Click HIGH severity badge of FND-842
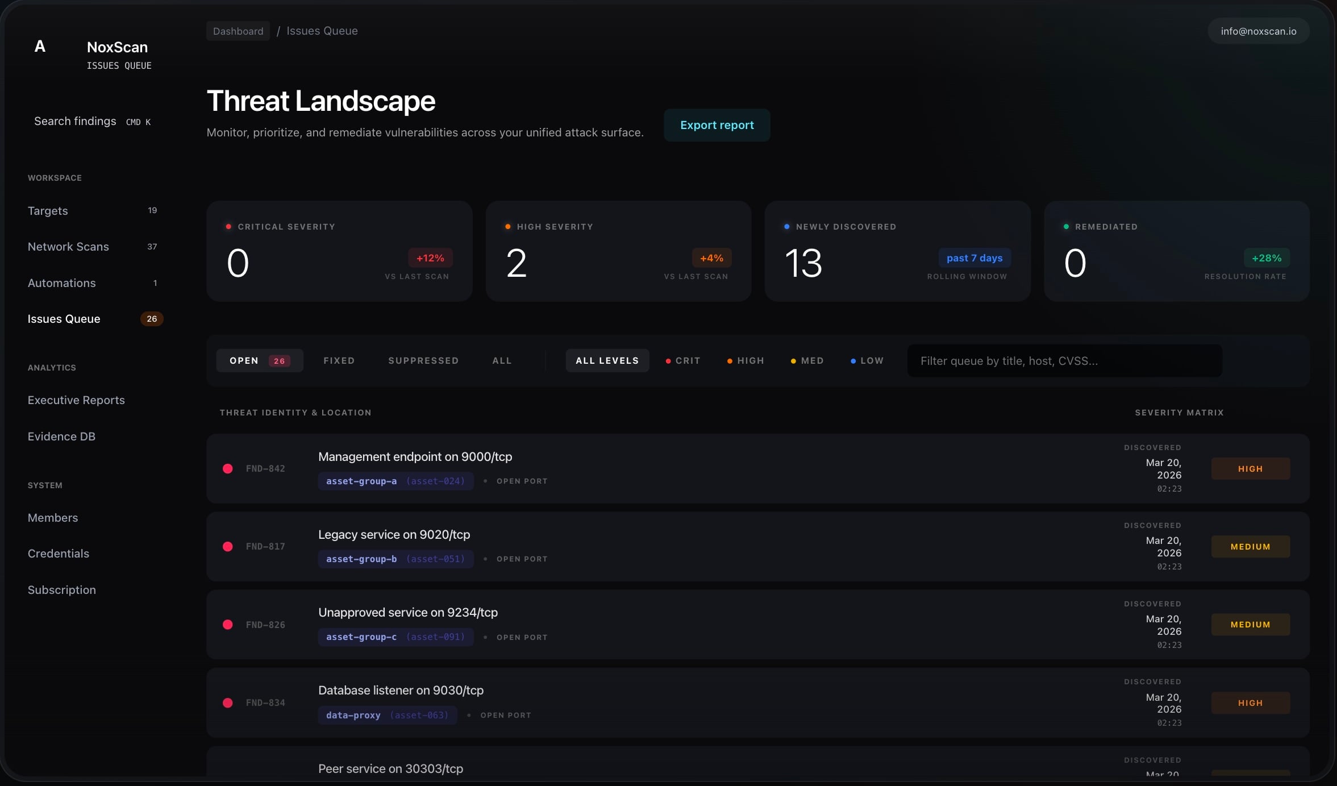 pos(1250,469)
